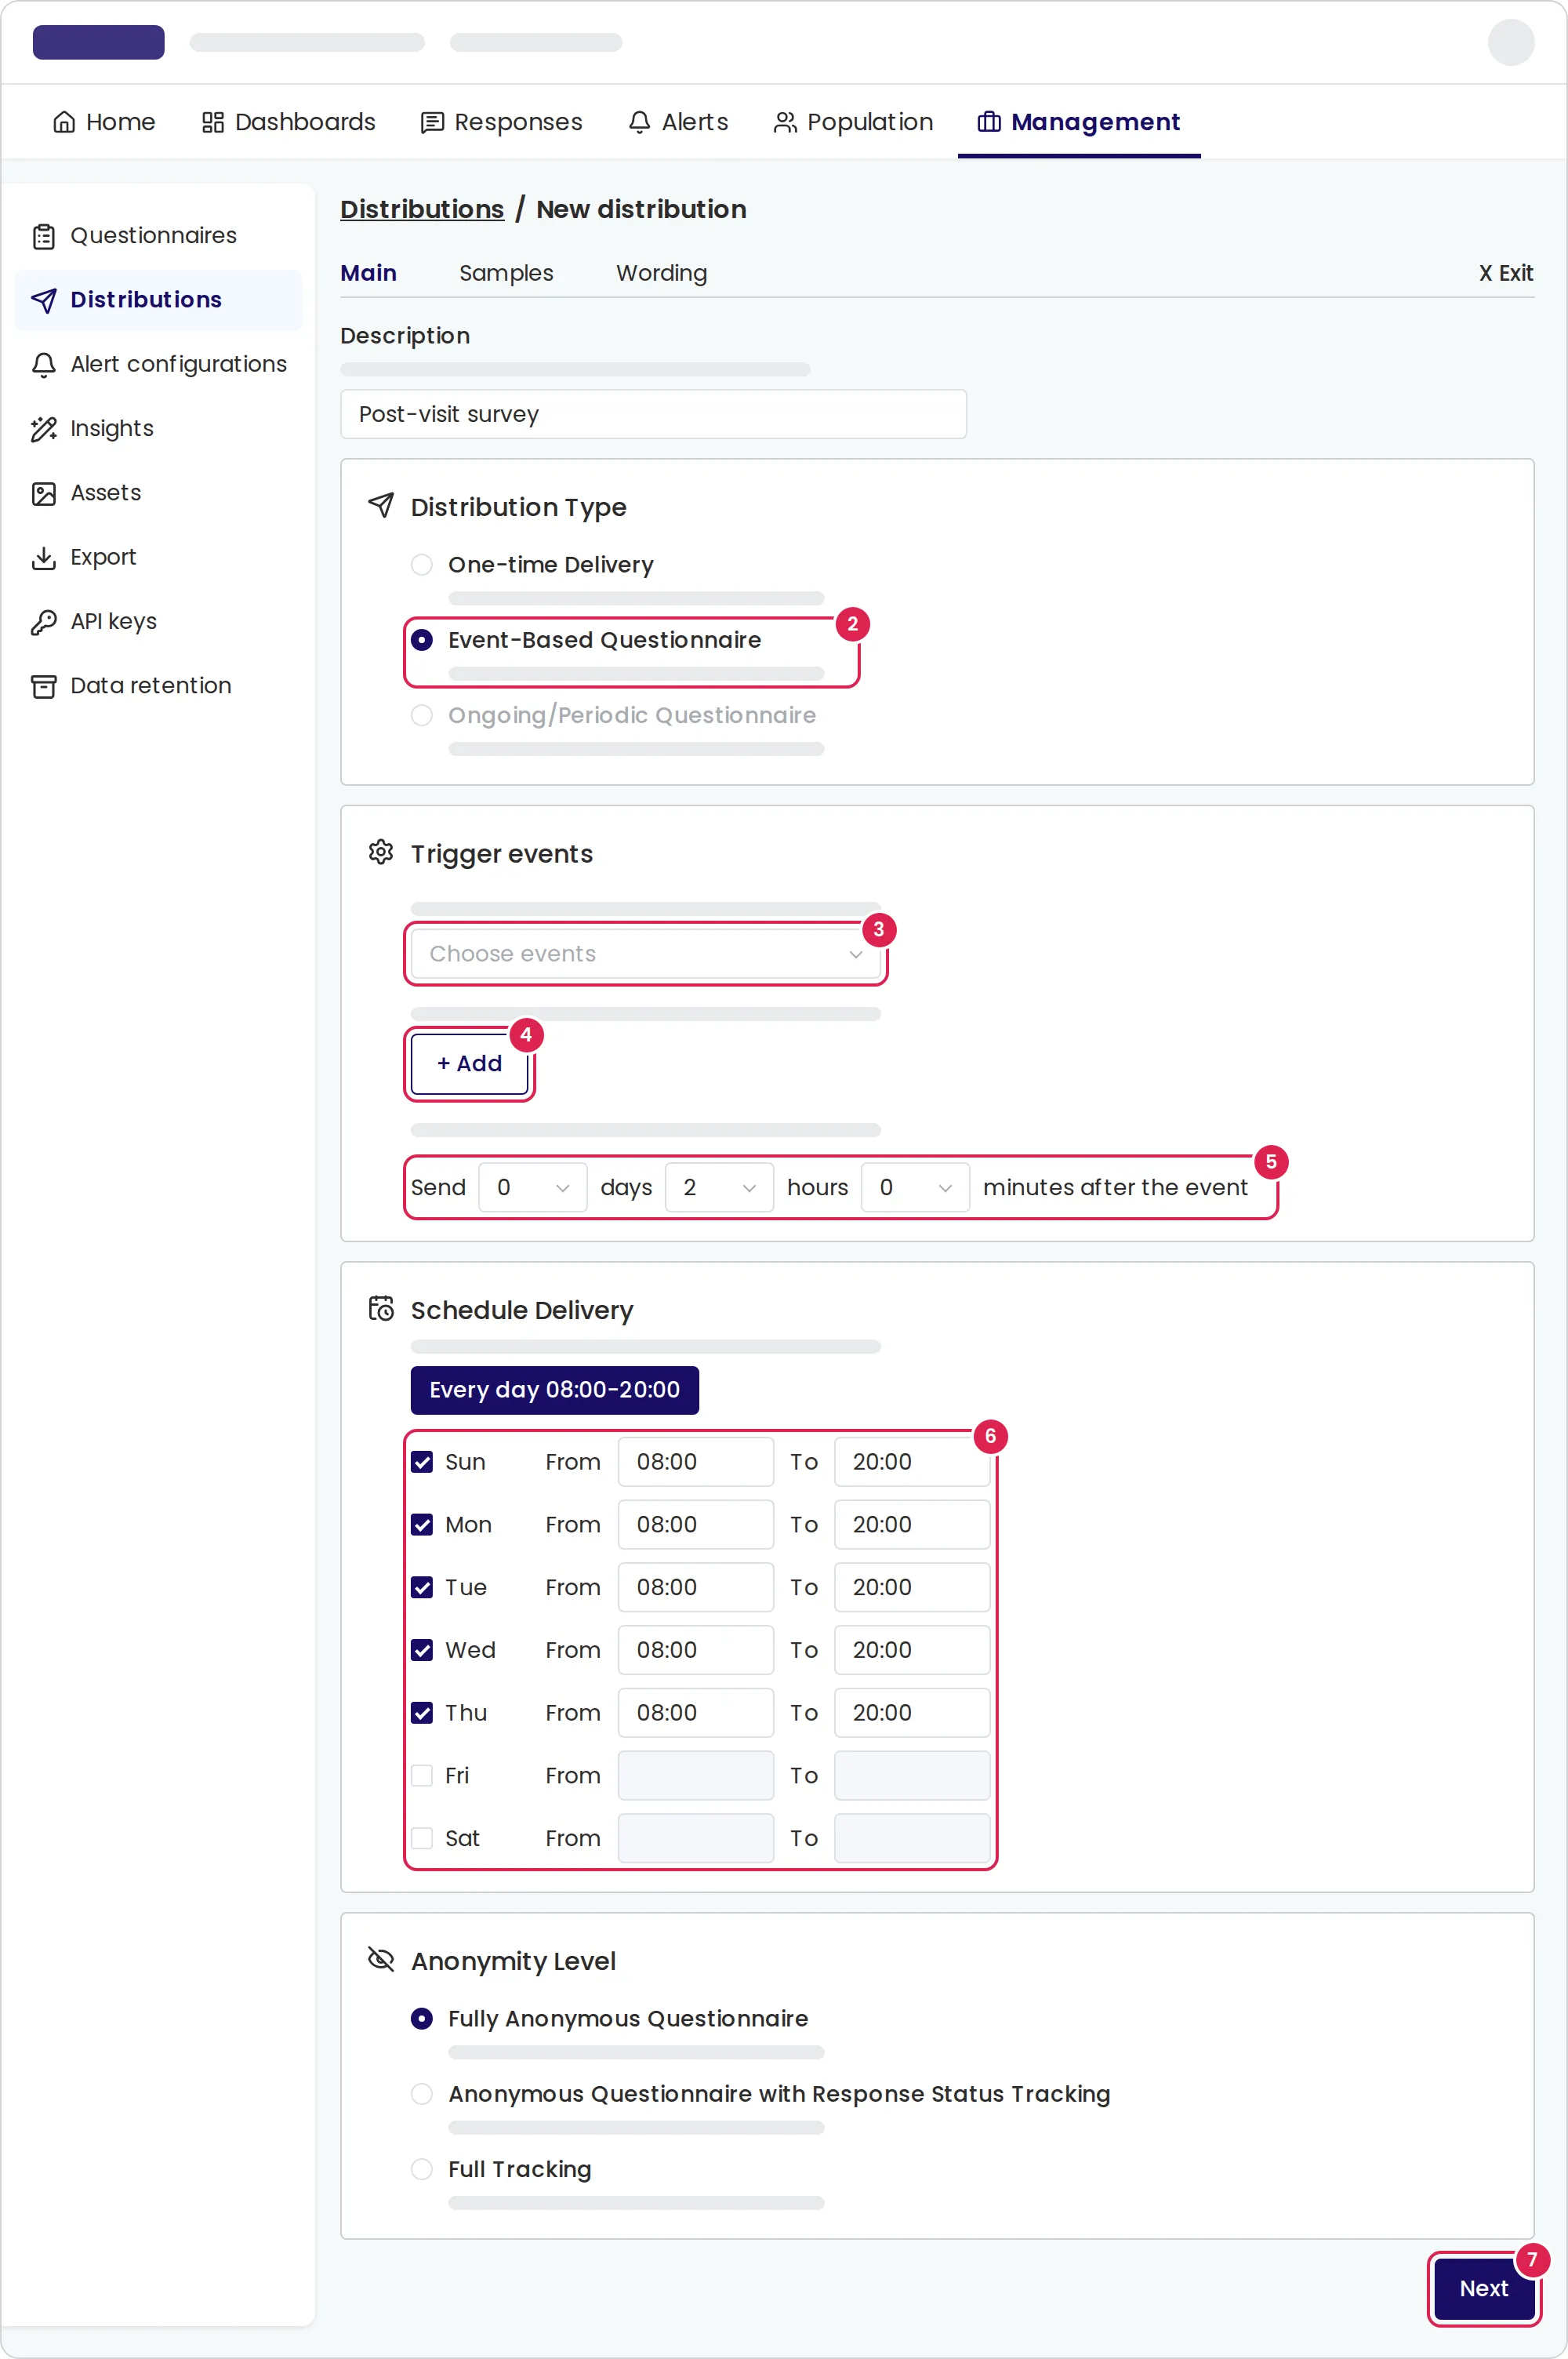The image size is (1568, 2359).
Task: Open the minutes dropdown showing 0
Action: tap(916, 1188)
